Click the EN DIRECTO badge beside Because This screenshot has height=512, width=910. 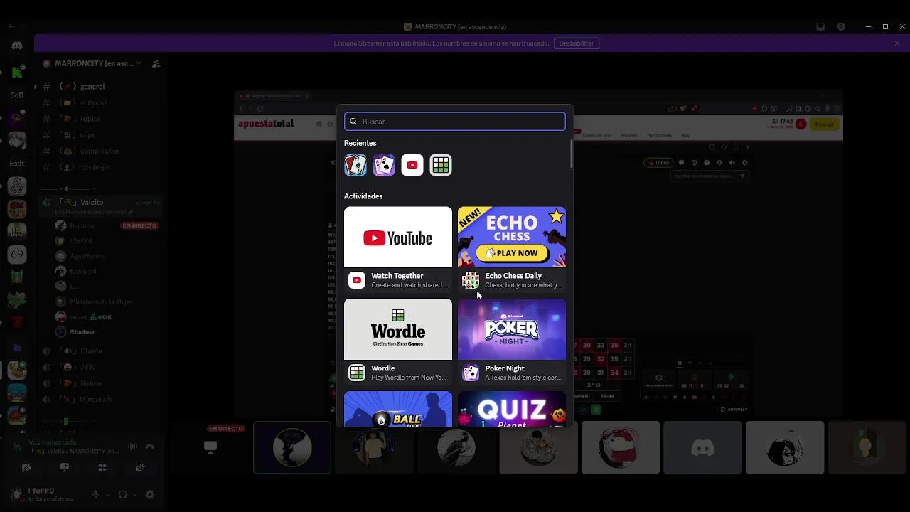click(x=139, y=225)
